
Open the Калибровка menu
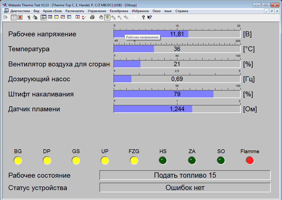119,11
